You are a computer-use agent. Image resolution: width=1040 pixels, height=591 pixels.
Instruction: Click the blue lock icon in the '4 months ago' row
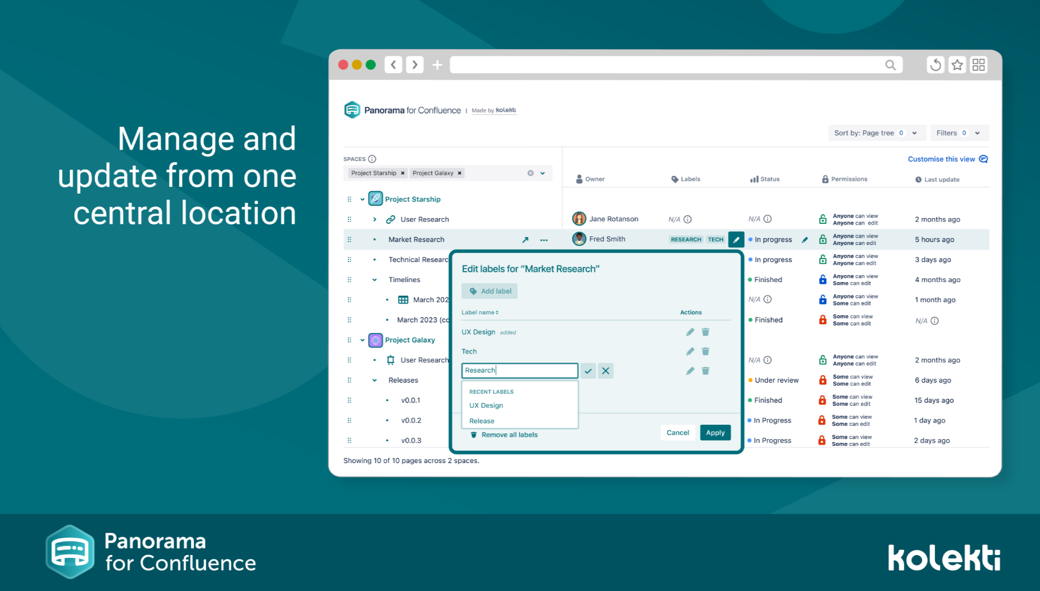823,280
